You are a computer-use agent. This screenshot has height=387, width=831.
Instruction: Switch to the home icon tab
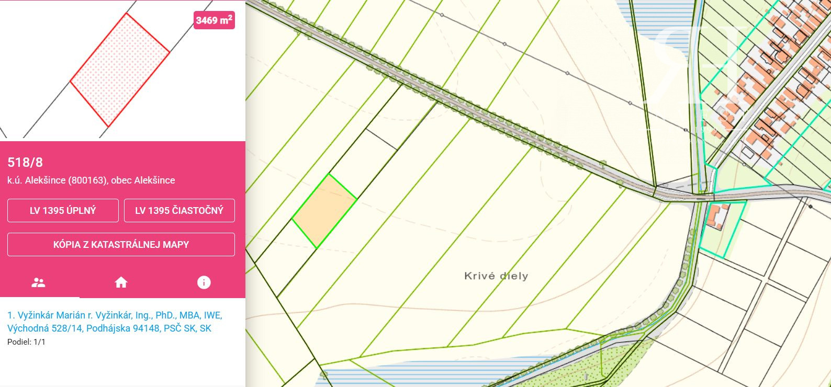click(121, 282)
